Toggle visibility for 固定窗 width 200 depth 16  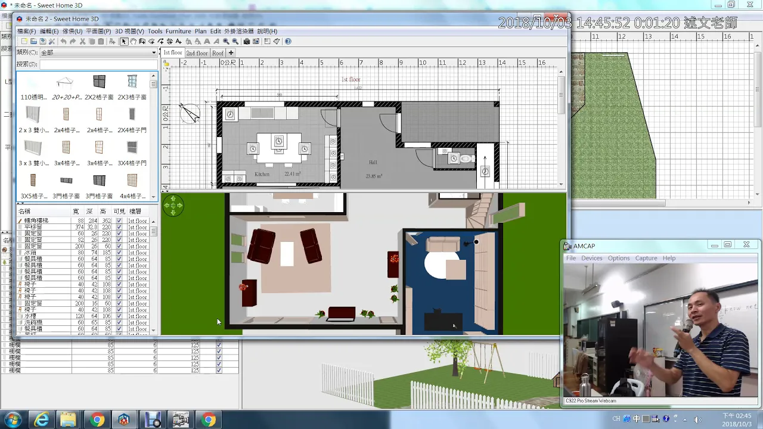click(x=119, y=303)
